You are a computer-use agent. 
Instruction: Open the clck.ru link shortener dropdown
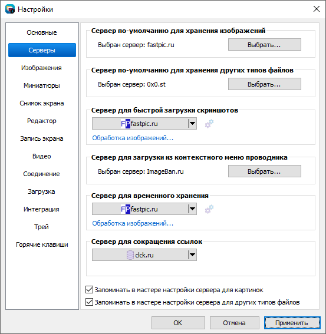pyautogui.click(x=144, y=255)
